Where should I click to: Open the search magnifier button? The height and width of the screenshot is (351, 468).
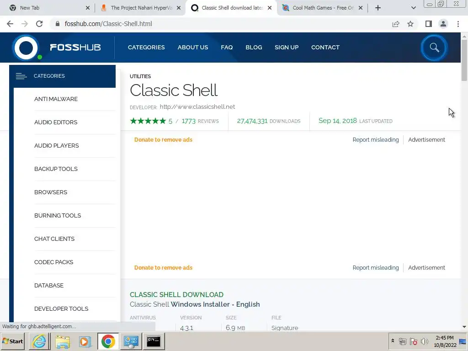coord(434,48)
